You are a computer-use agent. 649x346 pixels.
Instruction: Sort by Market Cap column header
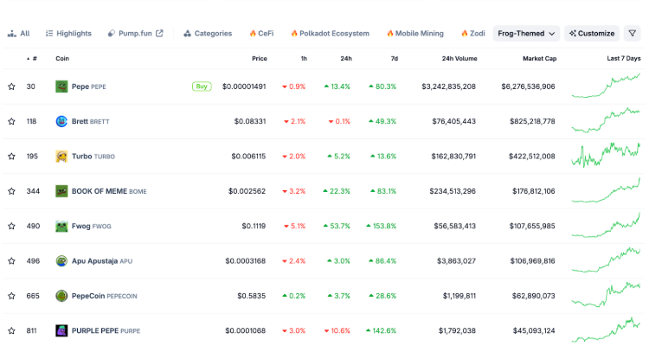(x=539, y=59)
